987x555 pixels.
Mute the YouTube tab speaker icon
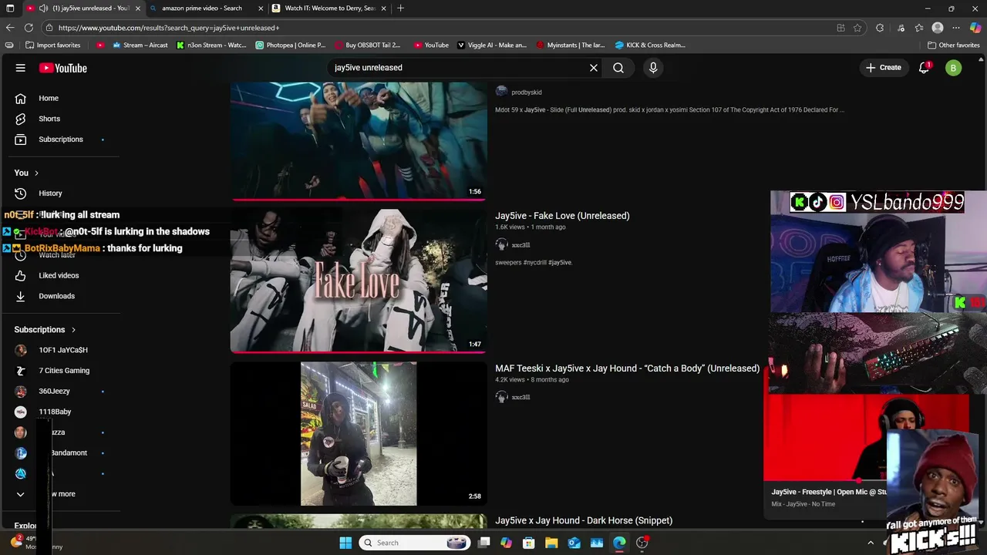(x=43, y=8)
